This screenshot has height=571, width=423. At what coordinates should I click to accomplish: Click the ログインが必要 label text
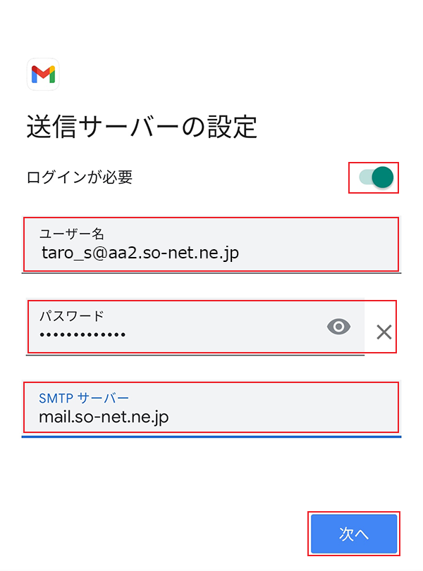(79, 177)
